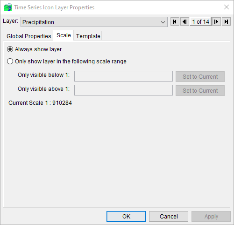The height and width of the screenshot is (225, 234).
Task: Set to Current for visible above scale
Action: [200, 90]
